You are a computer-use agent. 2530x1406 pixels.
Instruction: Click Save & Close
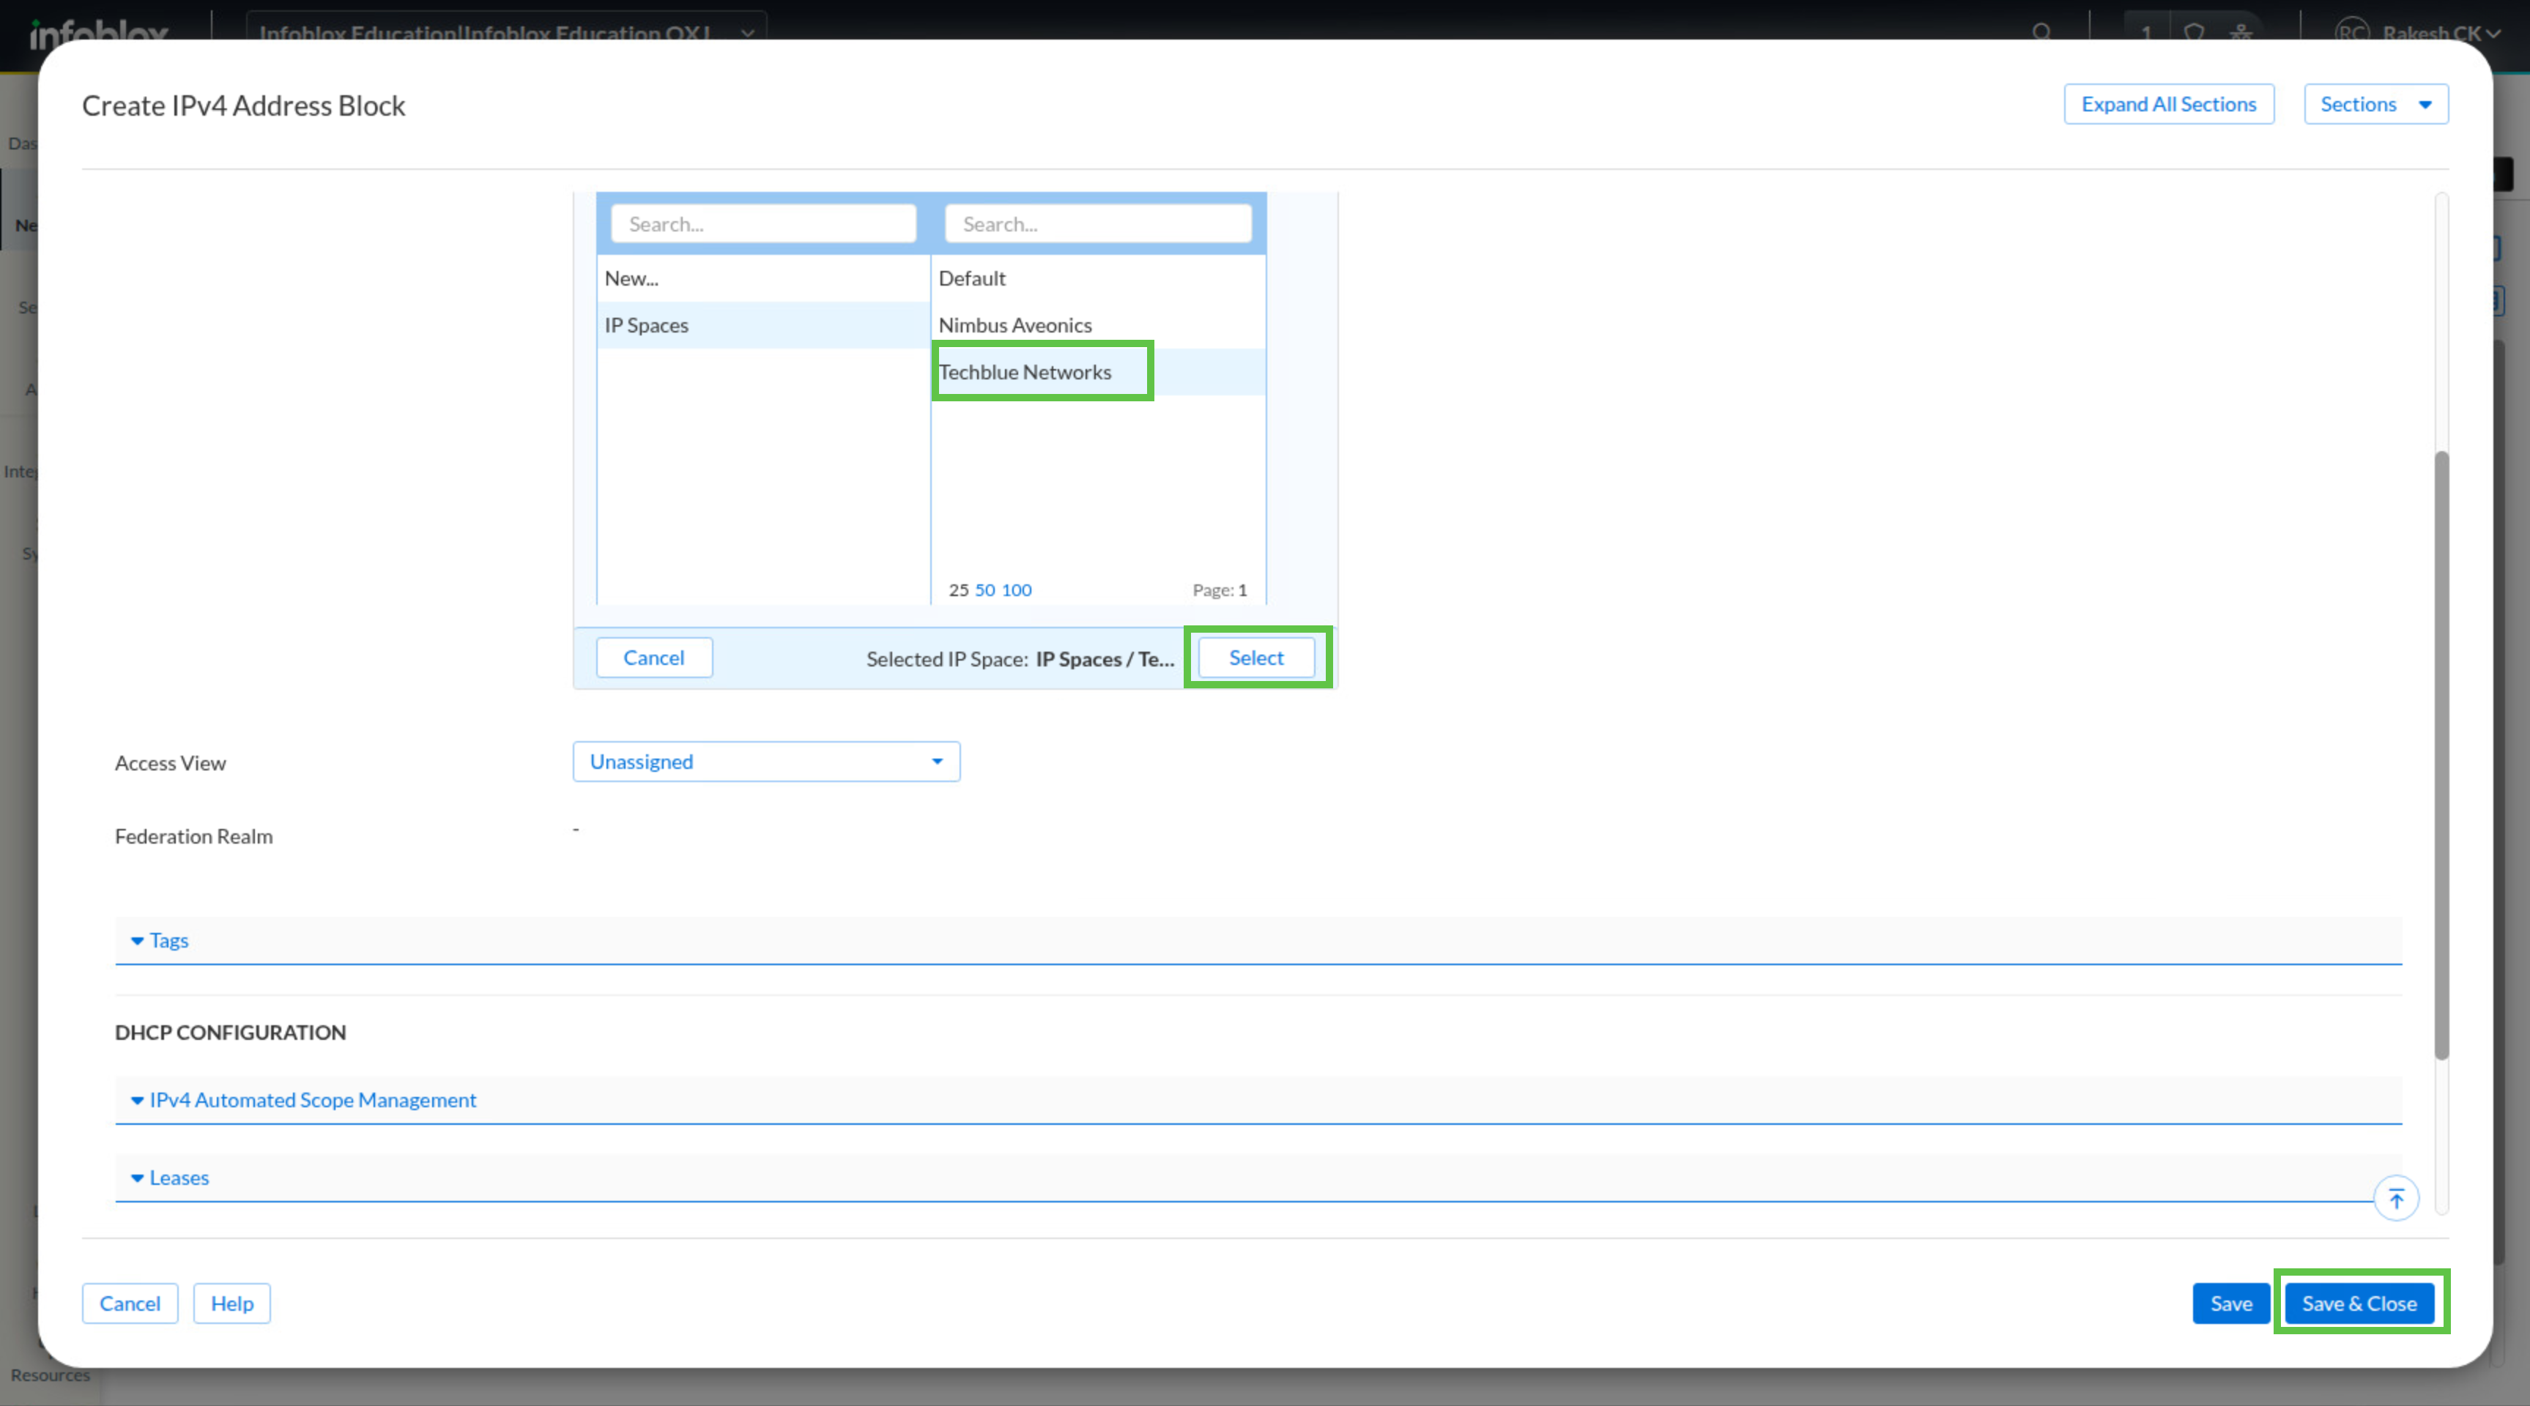[x=2359, y=1304]
